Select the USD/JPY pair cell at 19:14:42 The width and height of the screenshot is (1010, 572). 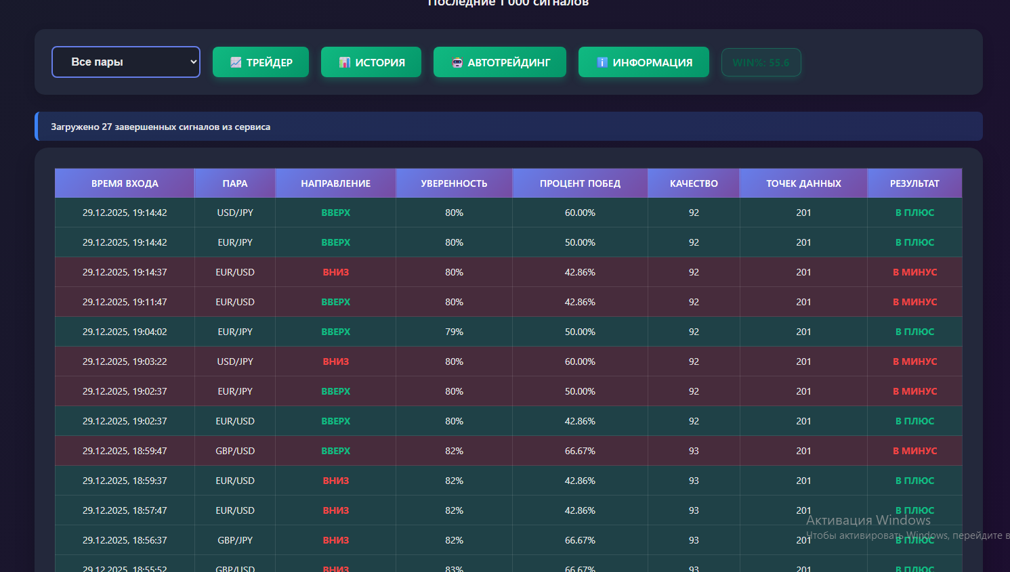point(235,213)
